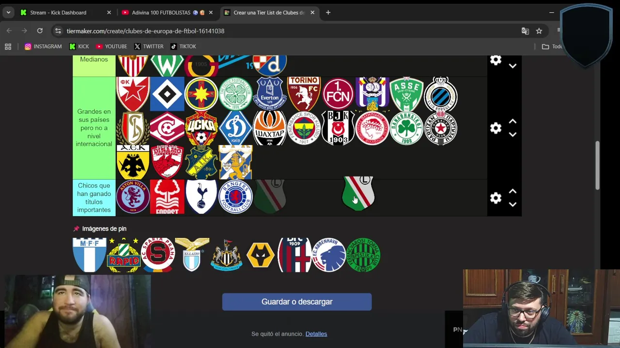Select the Hamburger SV club logo
This screenshot has width=620, height=348.
click(167, 94)
